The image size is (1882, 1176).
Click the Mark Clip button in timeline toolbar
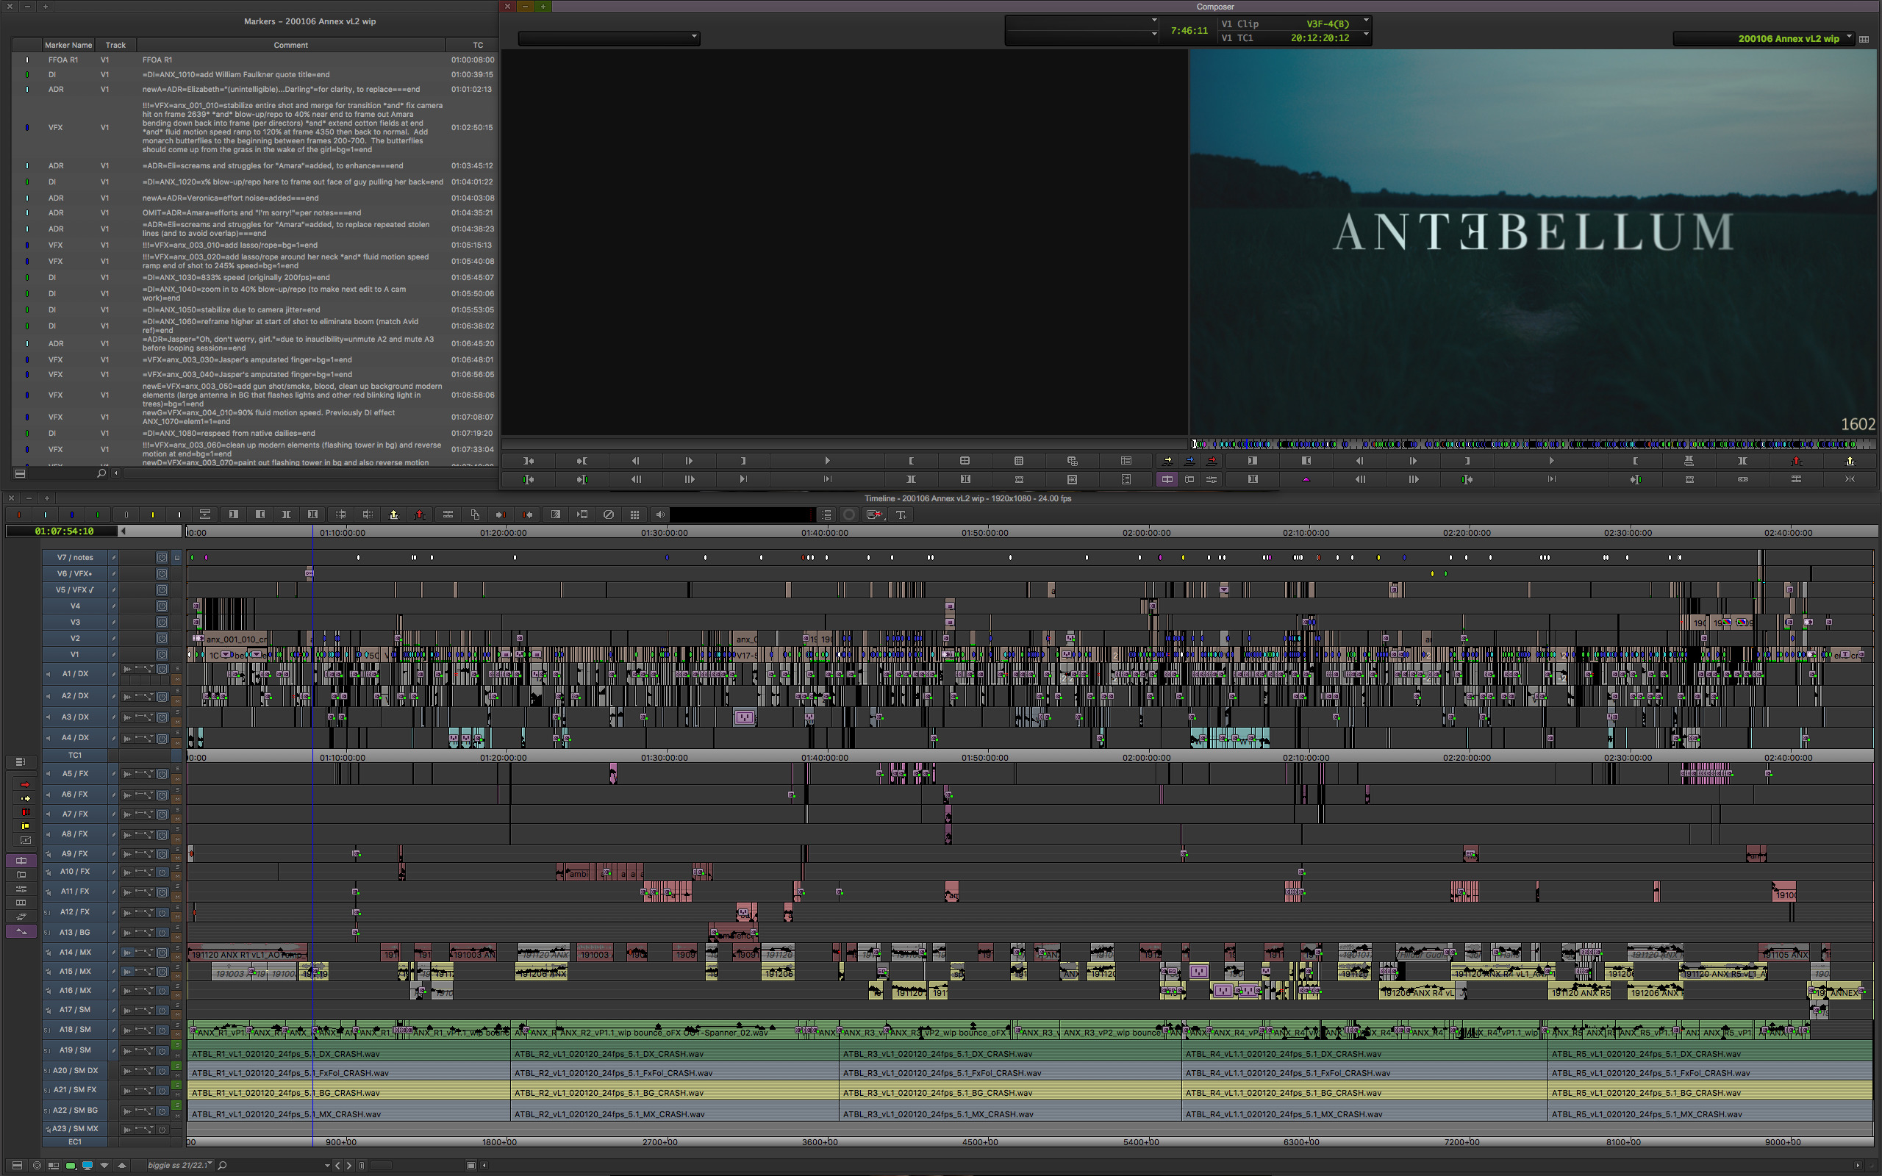tap(286, 515)
